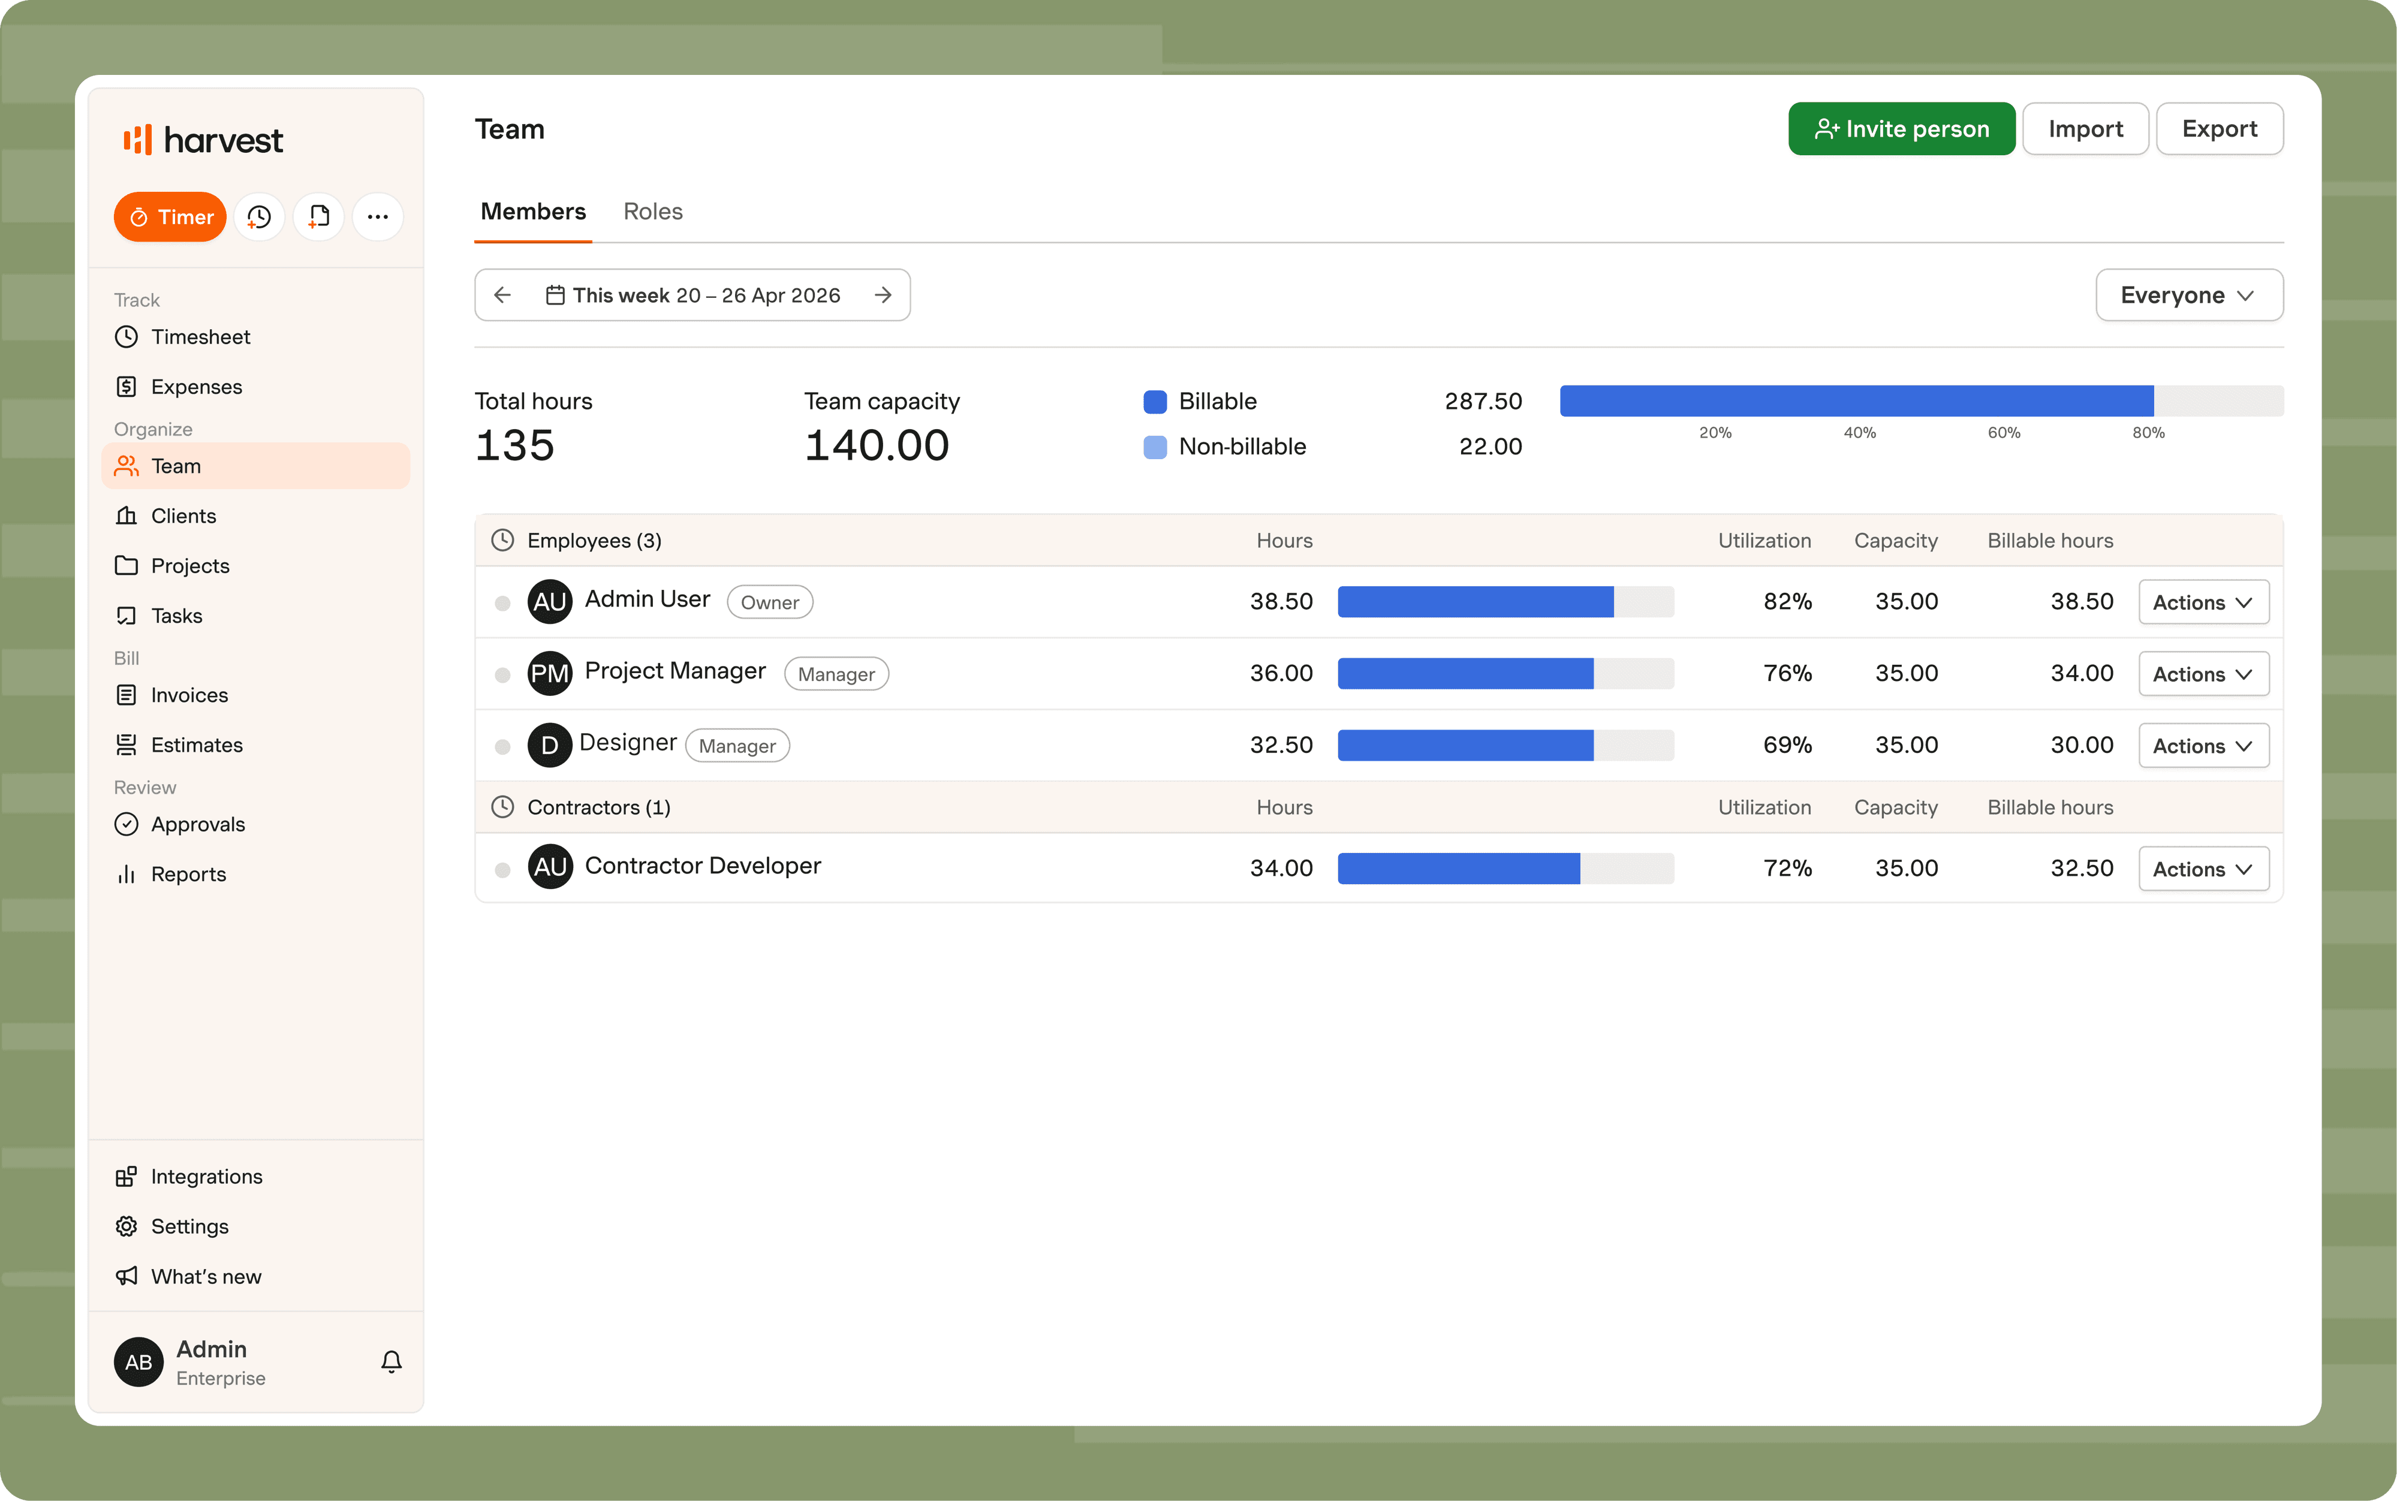The width and height of the screenshot is (2397, 1501).
Task: Click the Non-billable legend color swatch
Action: coord(1155,447)
